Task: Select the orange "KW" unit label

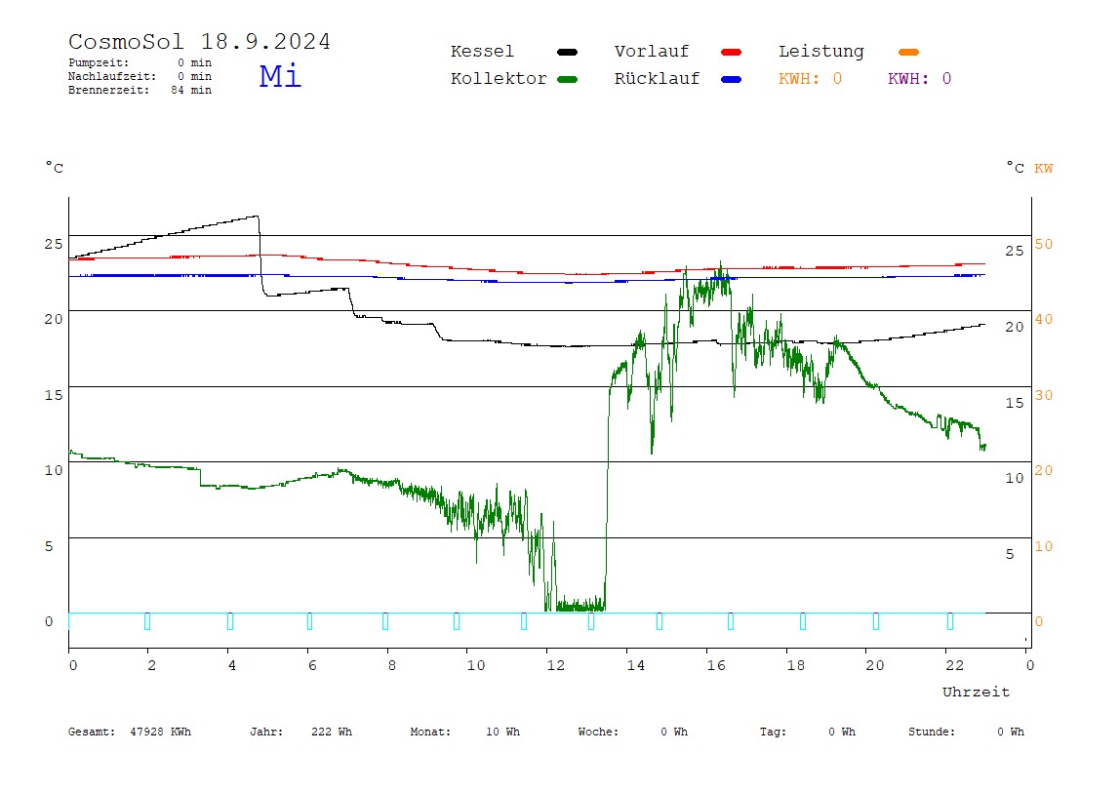Action: [x=1044, y=169]
